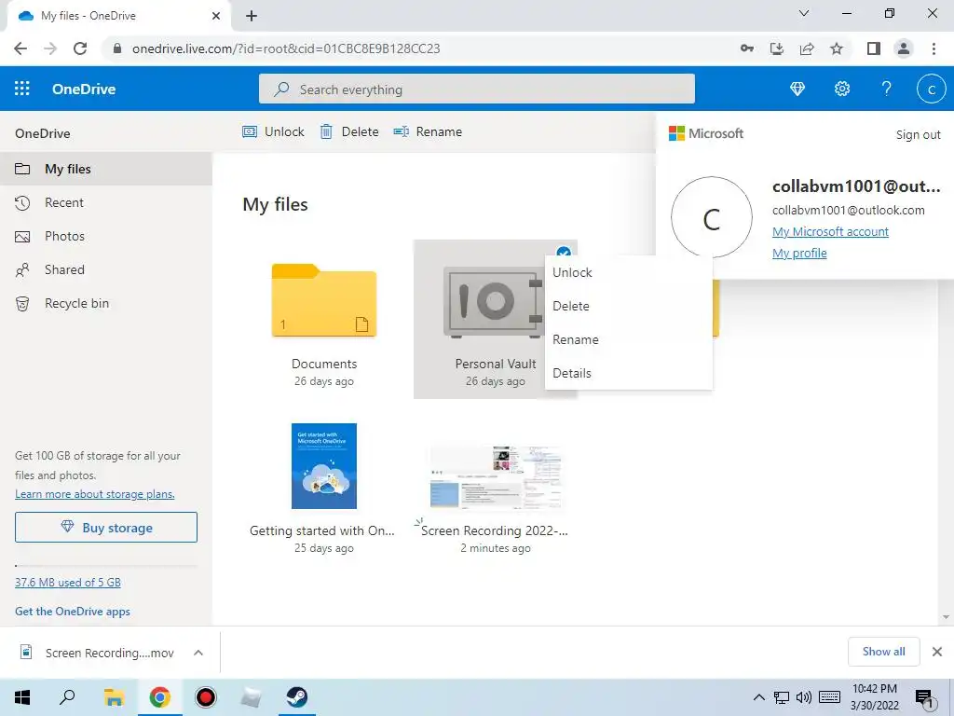Open the volume control in tray
Screen dimensions: 954x716
804,697
